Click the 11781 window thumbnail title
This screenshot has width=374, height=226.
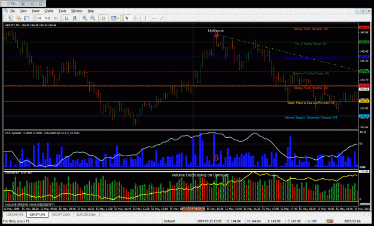[12, 4]
